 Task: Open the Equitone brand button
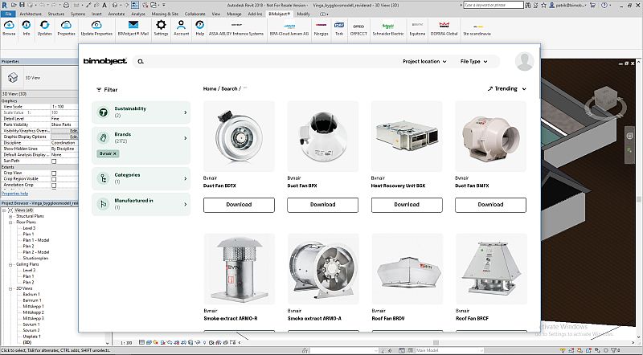pos(417,28)
